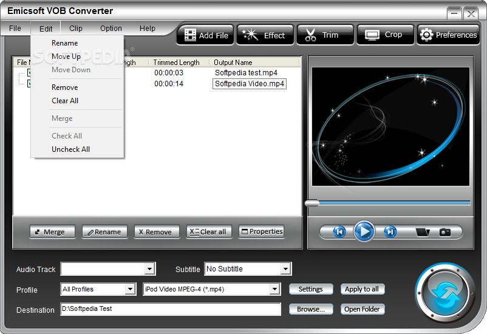Open the Option menu
The image size is (487, 334).
pos(111,29)
